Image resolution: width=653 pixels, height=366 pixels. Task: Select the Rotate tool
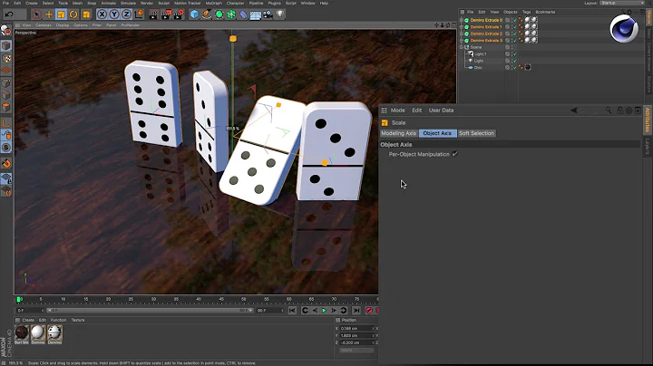tap(73, 14)
